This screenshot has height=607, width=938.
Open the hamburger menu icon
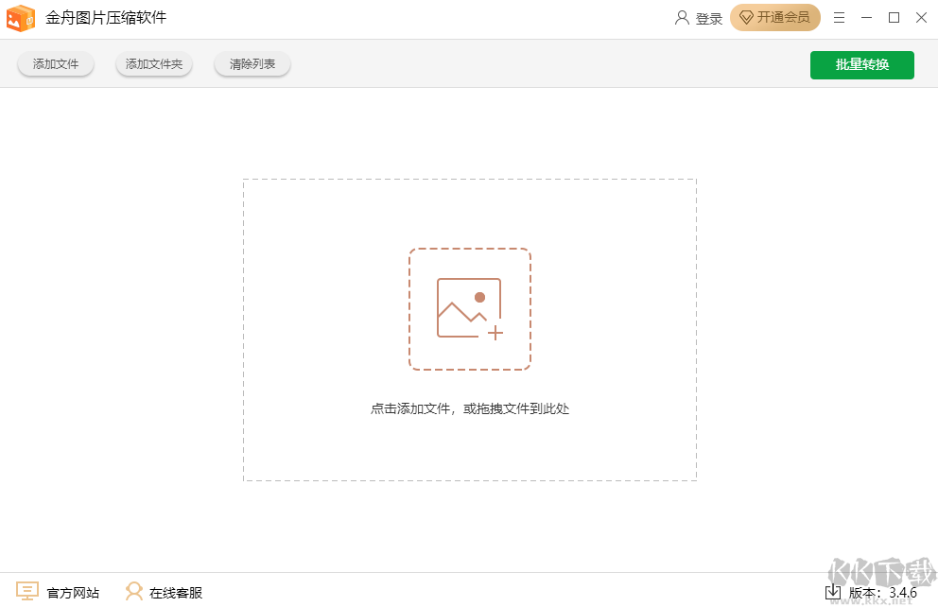point(839,17)
